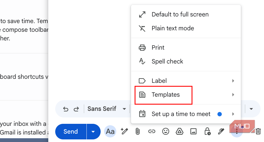Click the printer icon
The image size is (264, 142).
[142, 48]
